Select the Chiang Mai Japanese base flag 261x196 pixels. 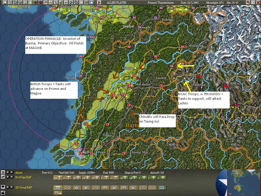[x=124, y=153]
